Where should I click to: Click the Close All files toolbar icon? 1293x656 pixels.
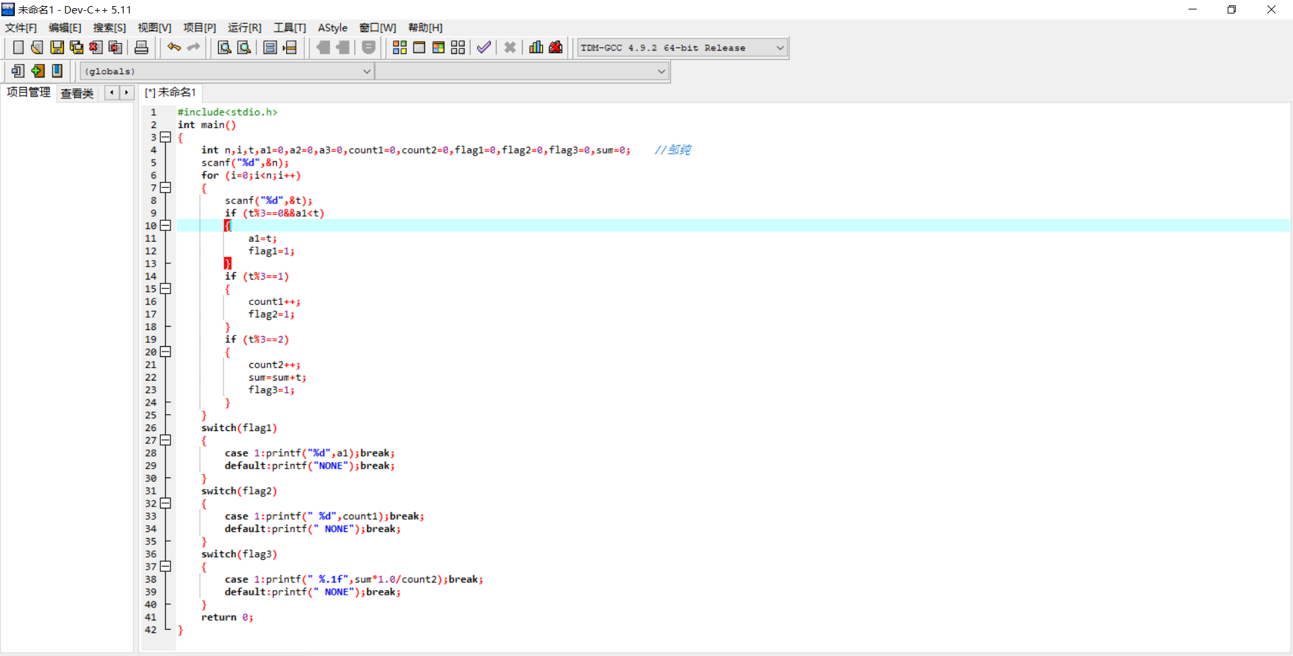click(116, 47)
